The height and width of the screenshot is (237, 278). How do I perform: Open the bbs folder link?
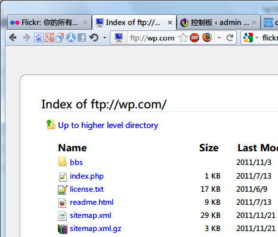pos(76,163)
